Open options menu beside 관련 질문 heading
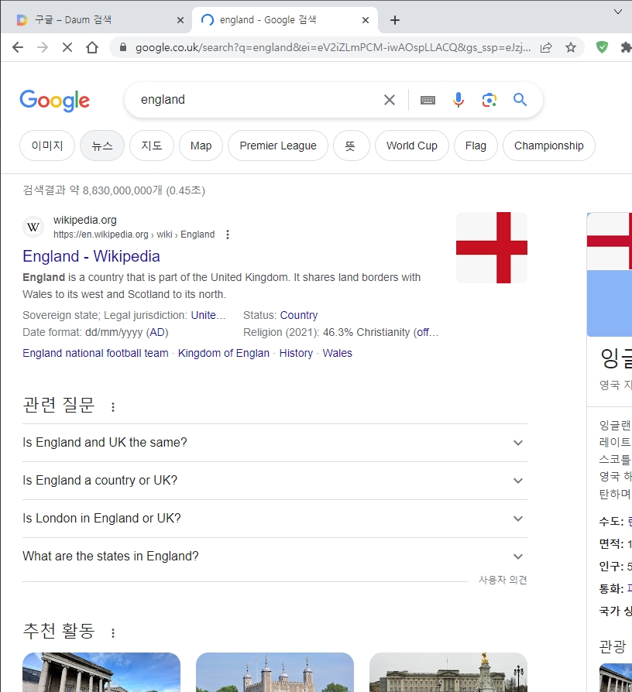This screenshot has height=692, width=632. (x=112, y=406)
